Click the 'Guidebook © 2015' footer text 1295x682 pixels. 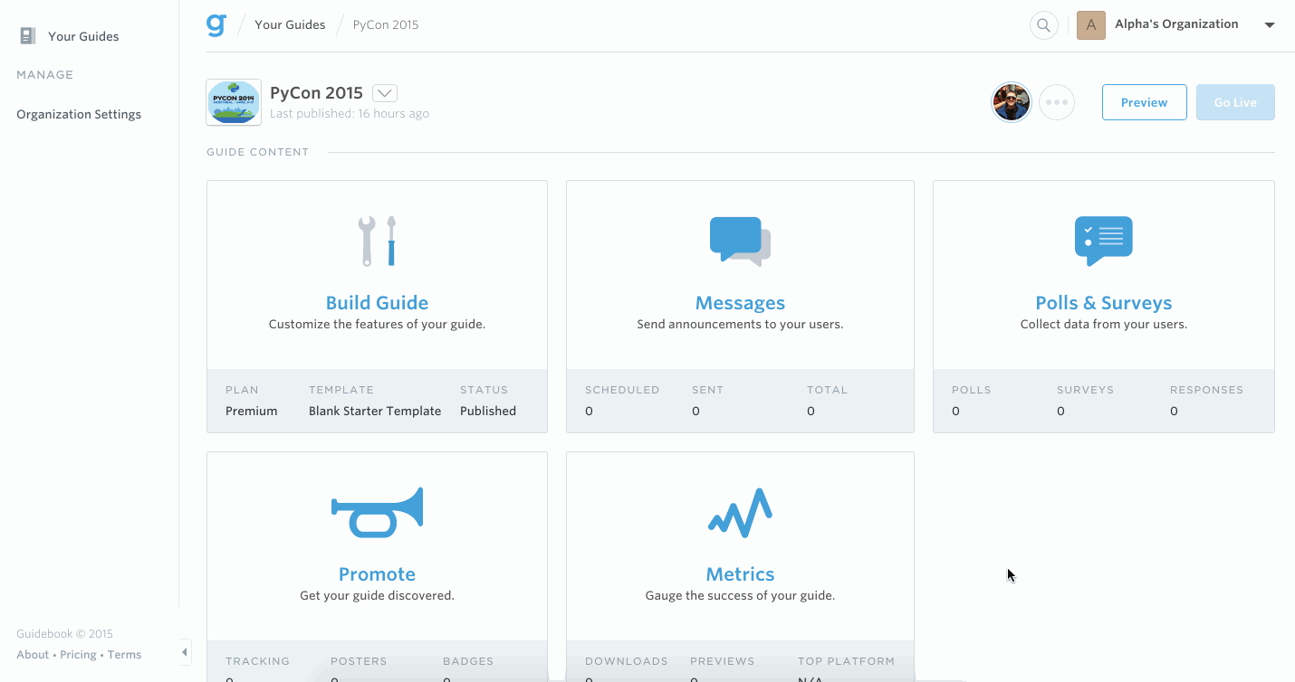click(64, 634)
